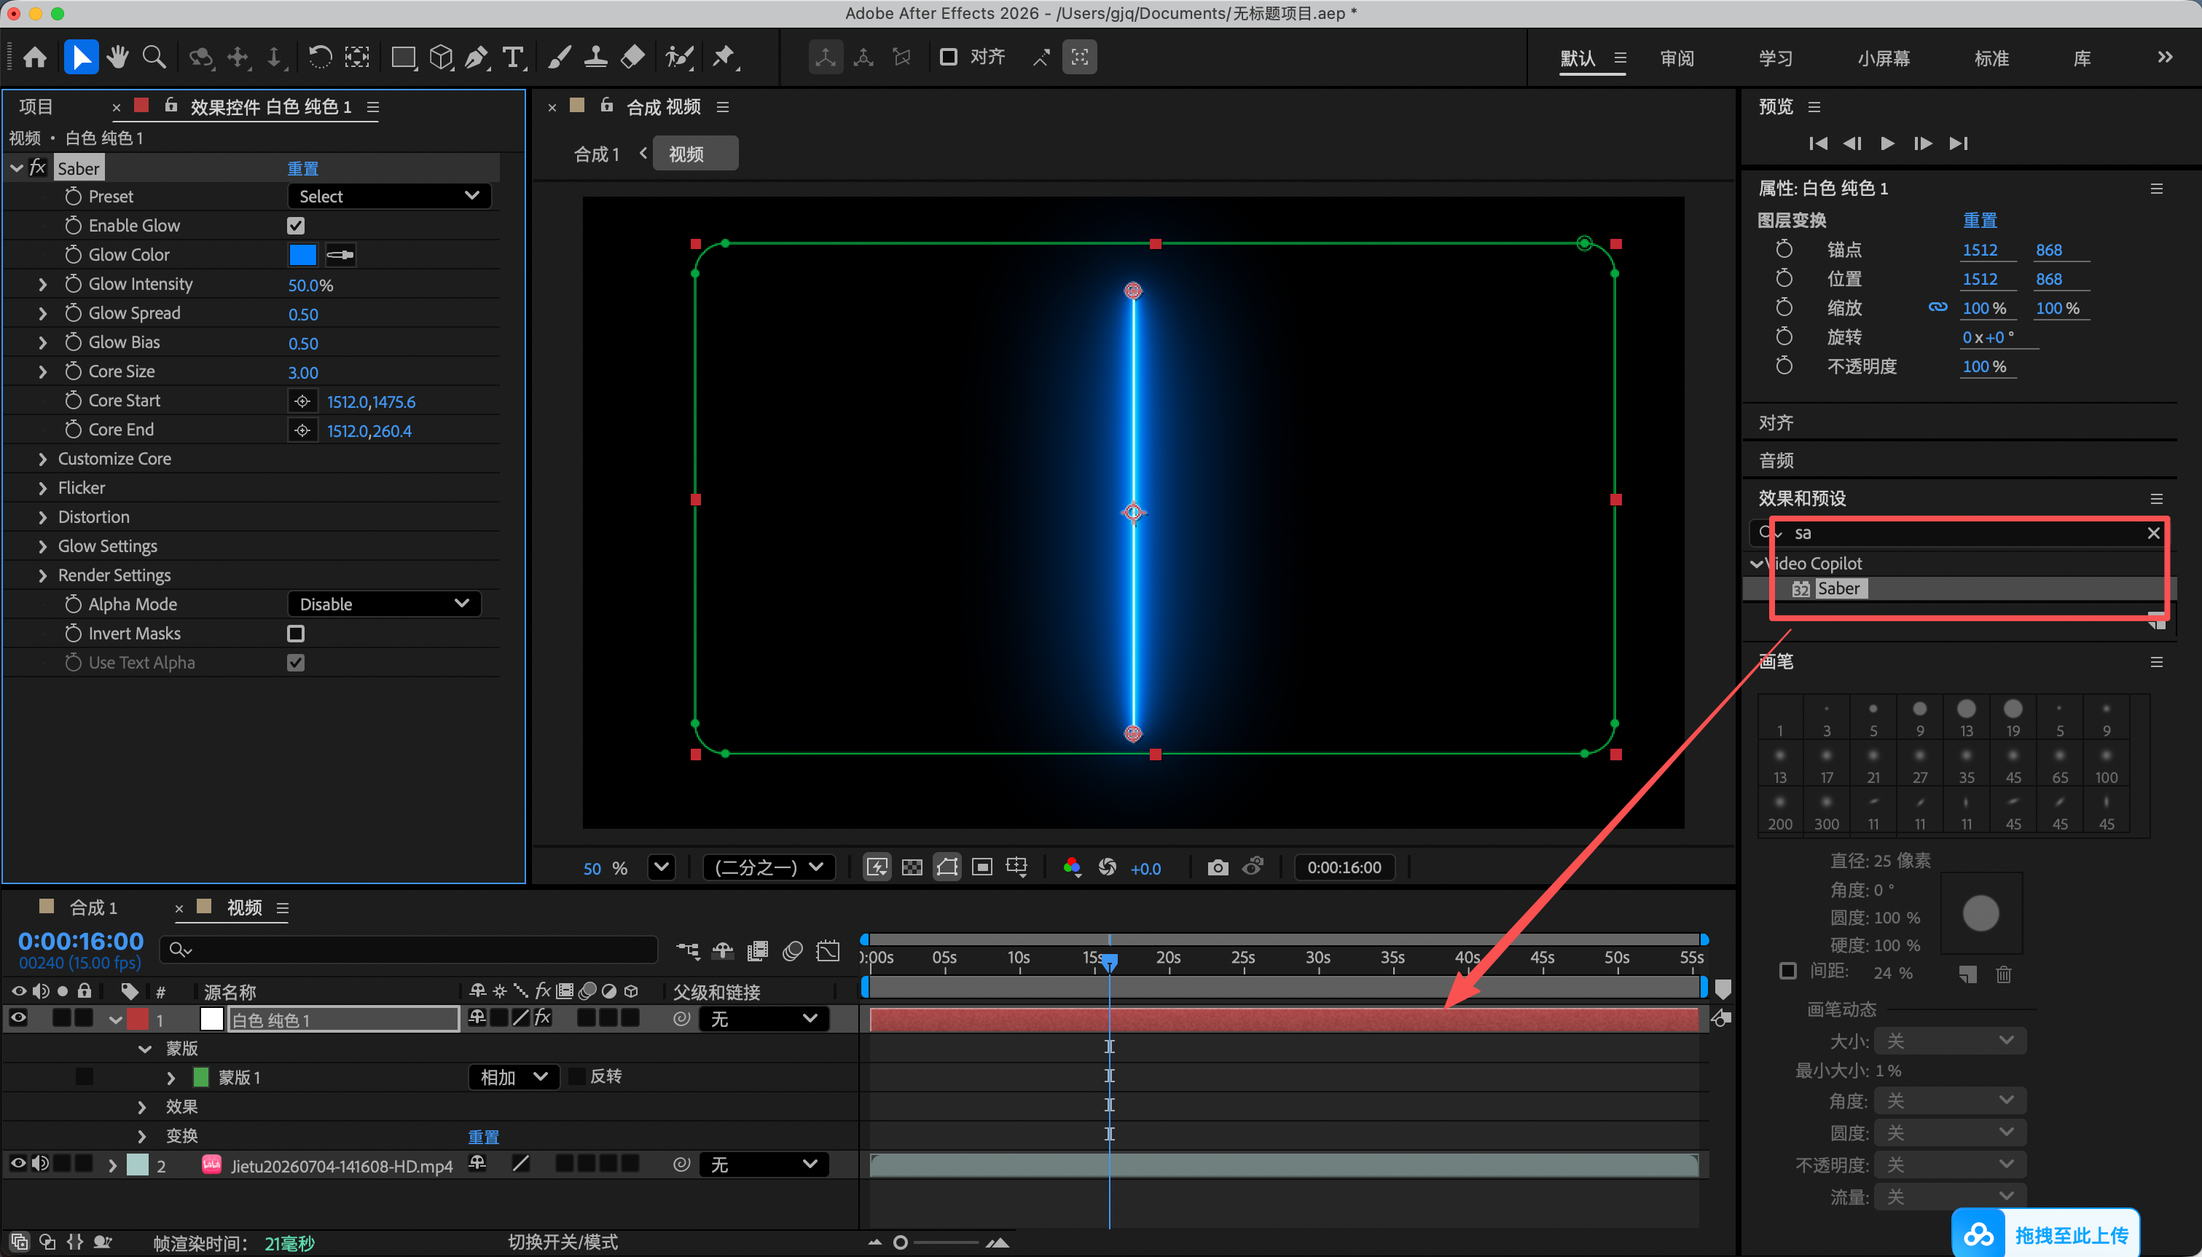Open resolution (二分之一) dropdown
Image resolution: width=2202 pixels, height=1257 pixels.
[769, 867]
